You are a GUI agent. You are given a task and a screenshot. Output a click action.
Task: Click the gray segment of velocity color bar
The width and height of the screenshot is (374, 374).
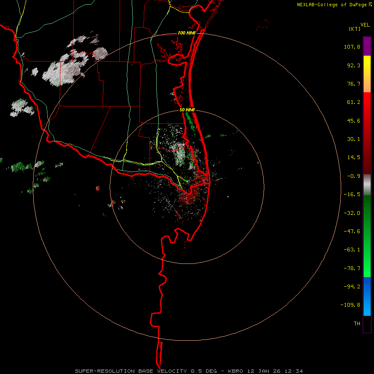click(x=367, y=185)
